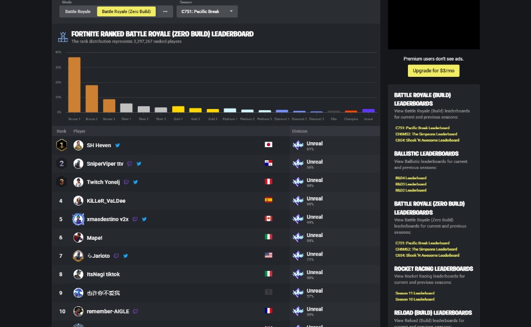Open player profile SH Heven
Screen dimensions: 531x327
[99, 146]
